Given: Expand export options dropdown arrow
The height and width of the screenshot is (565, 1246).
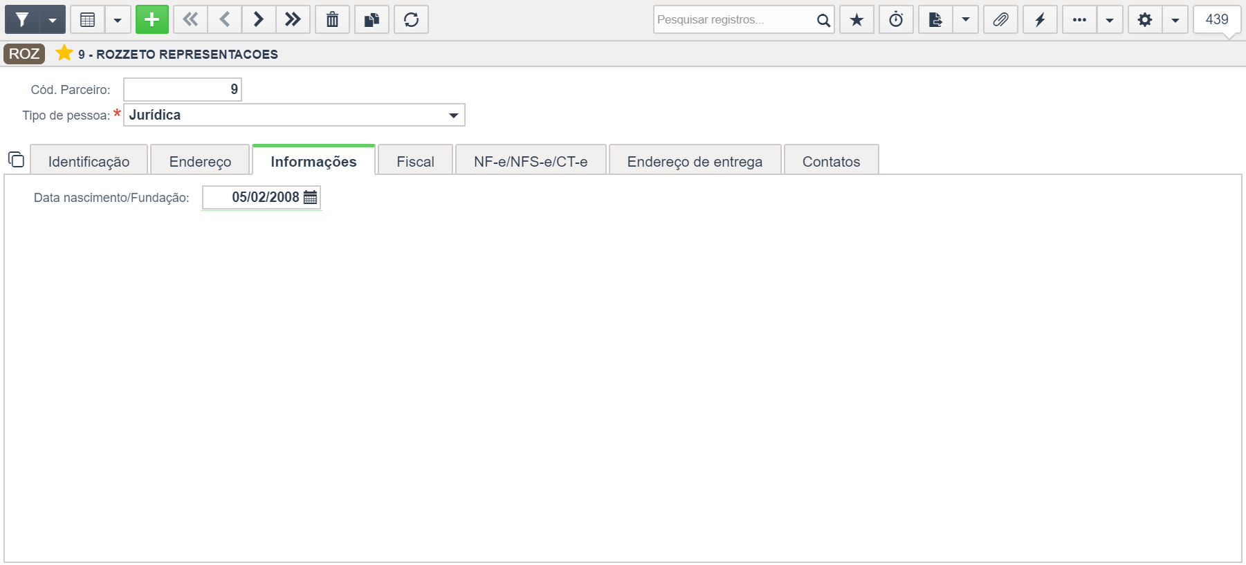Looking at the screenshot, I should coord(966,19).
